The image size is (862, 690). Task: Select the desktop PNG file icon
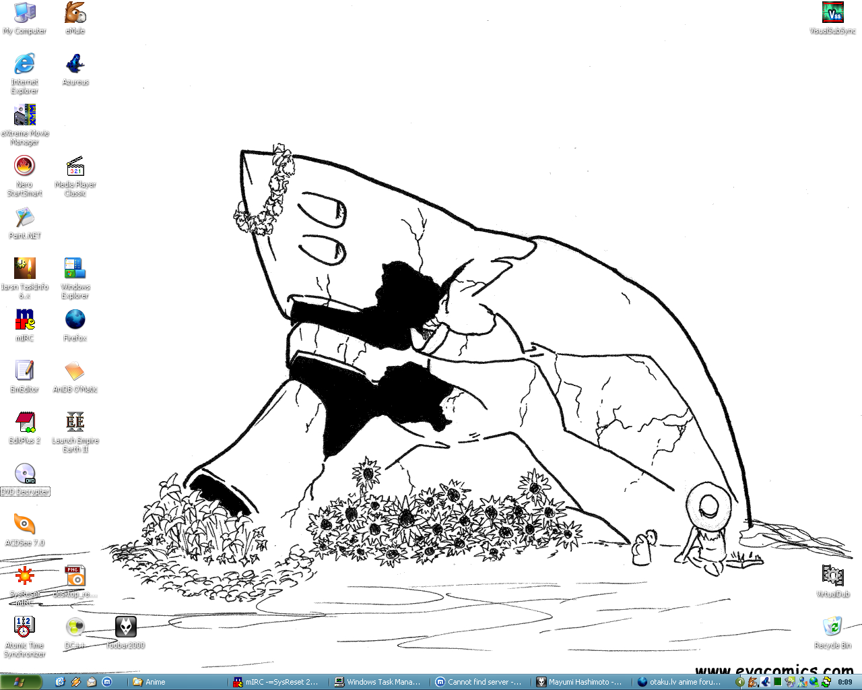point(75,582)
